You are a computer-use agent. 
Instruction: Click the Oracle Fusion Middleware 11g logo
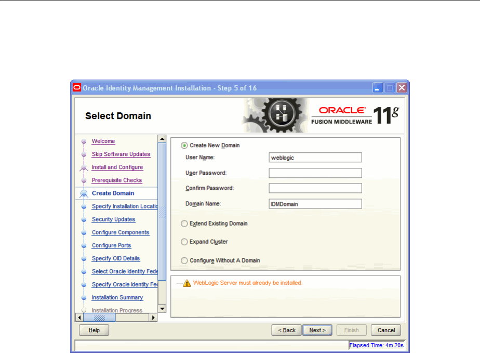click(355, 115)
